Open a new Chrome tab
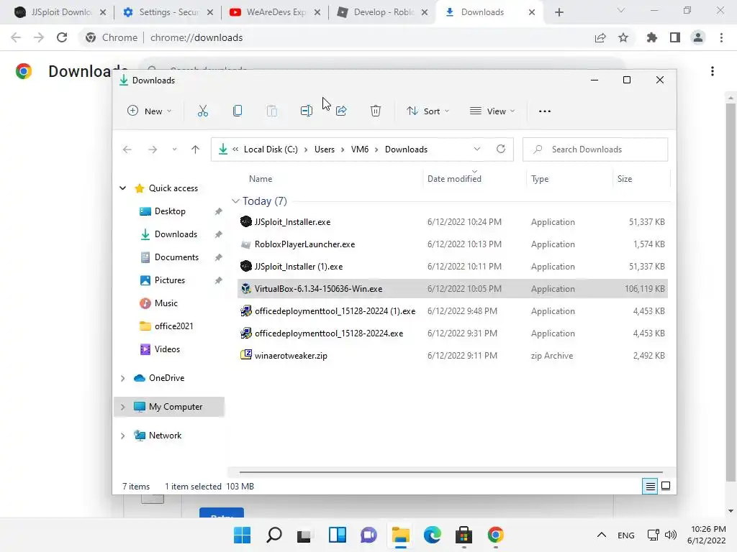 (559, 12)
